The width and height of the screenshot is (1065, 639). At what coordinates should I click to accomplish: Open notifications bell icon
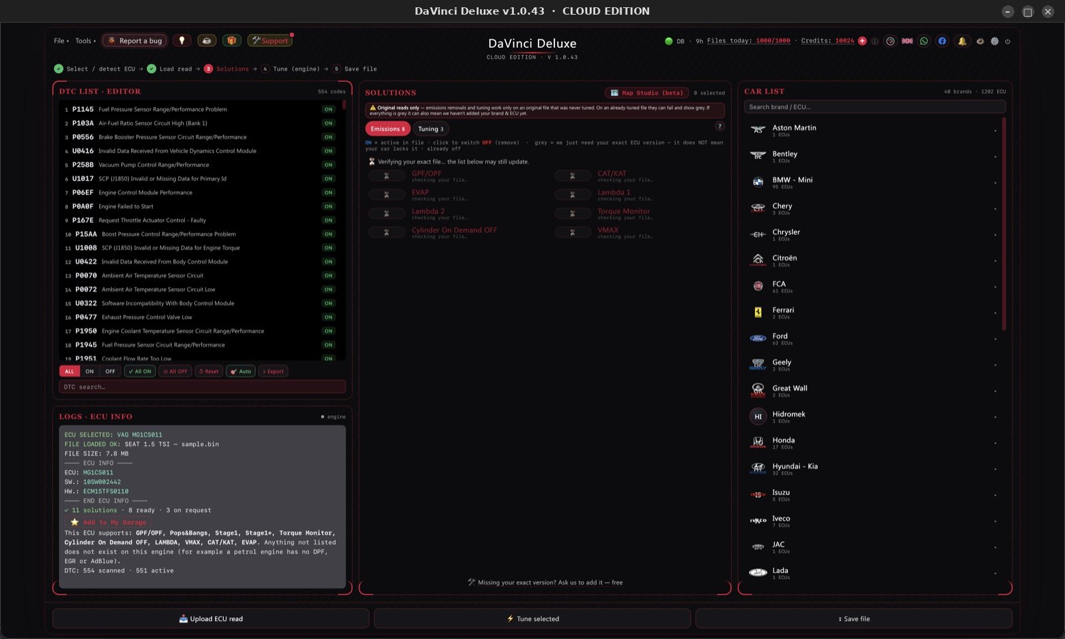962,41
